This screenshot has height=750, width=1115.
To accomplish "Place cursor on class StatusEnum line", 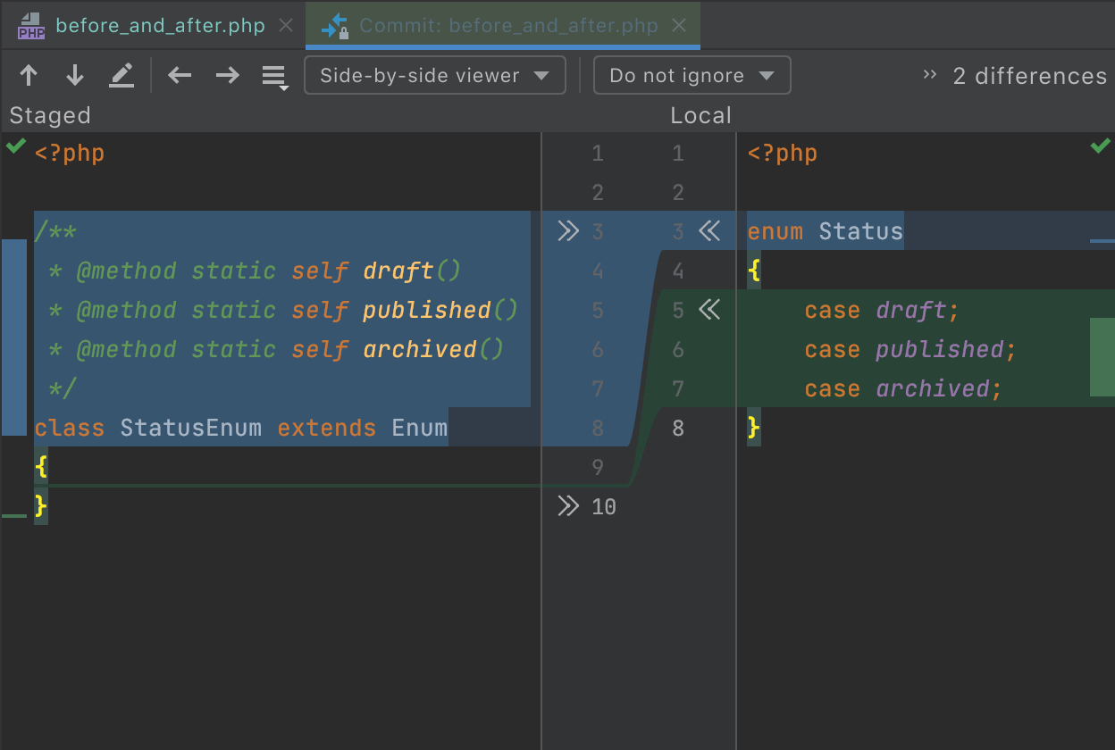I will [x=241, y=429].
